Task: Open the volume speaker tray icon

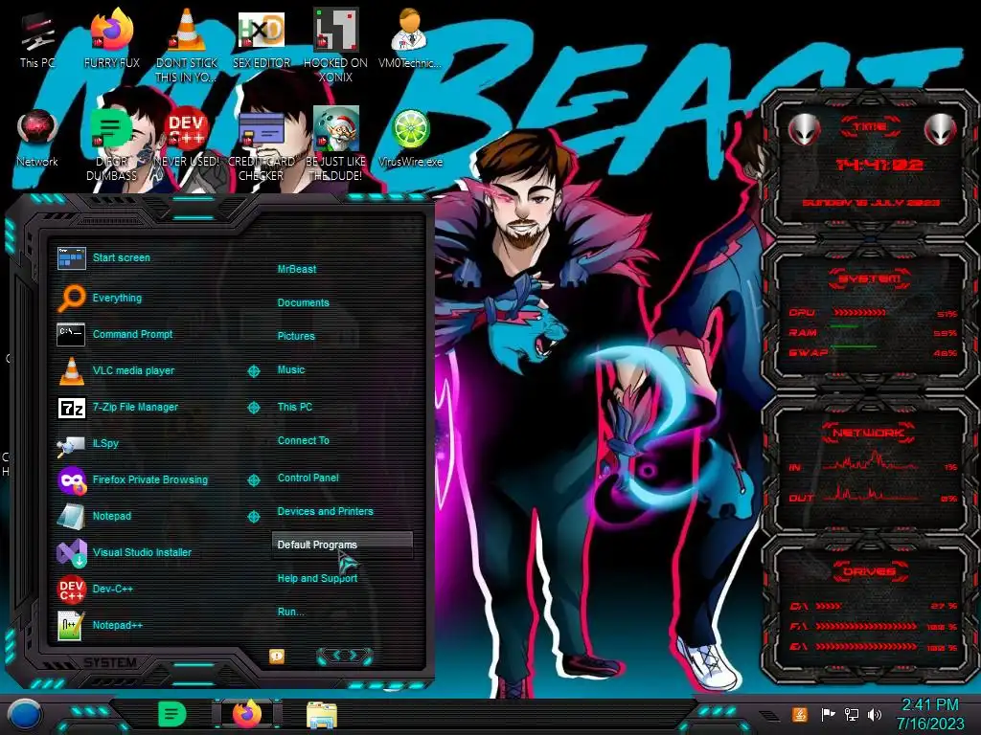Action: point(875,714)
